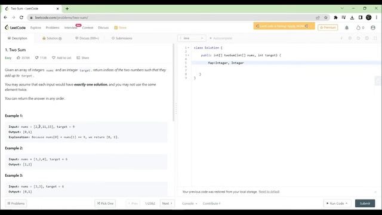Open the notifications bell

347,28
